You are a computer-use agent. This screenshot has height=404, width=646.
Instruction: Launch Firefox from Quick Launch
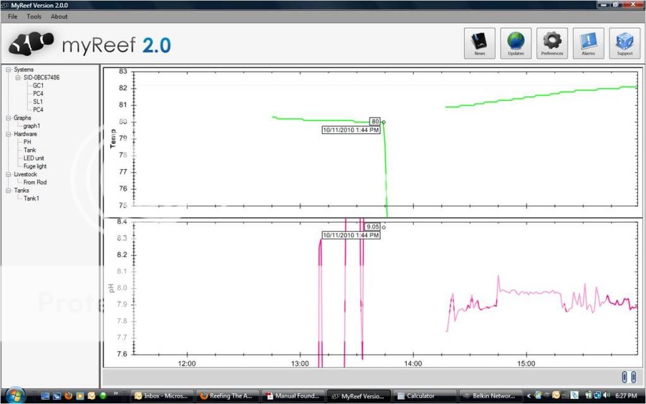pyautogui.click(x=68, y=396)
